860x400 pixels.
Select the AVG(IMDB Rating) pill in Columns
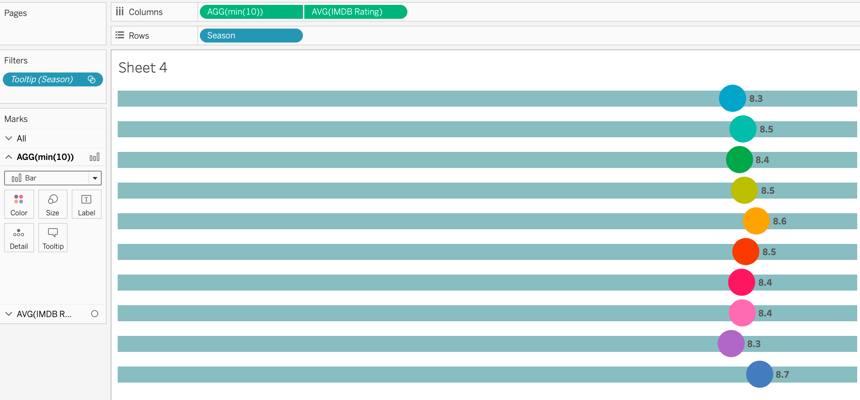tap(355, 12)
